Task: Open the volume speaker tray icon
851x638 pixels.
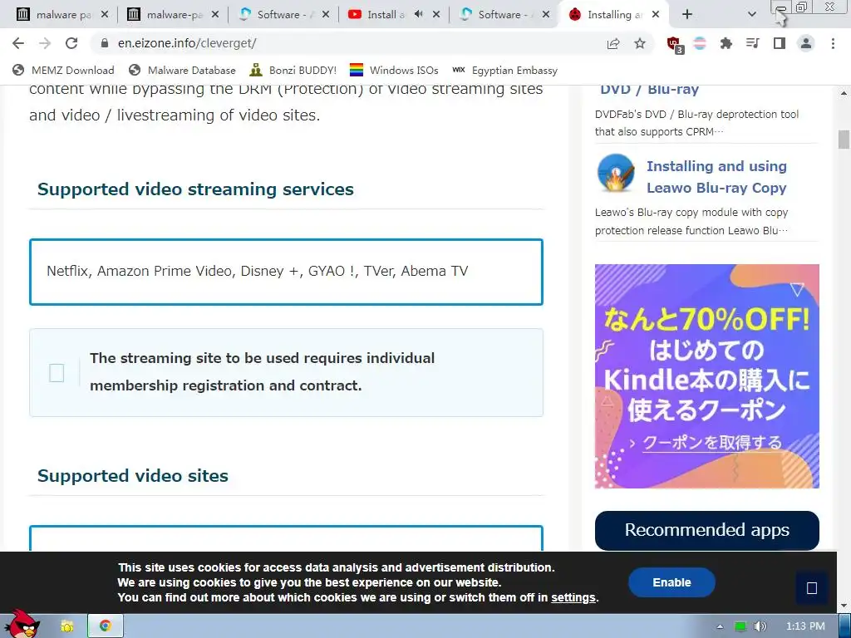Action: [760, 626]
